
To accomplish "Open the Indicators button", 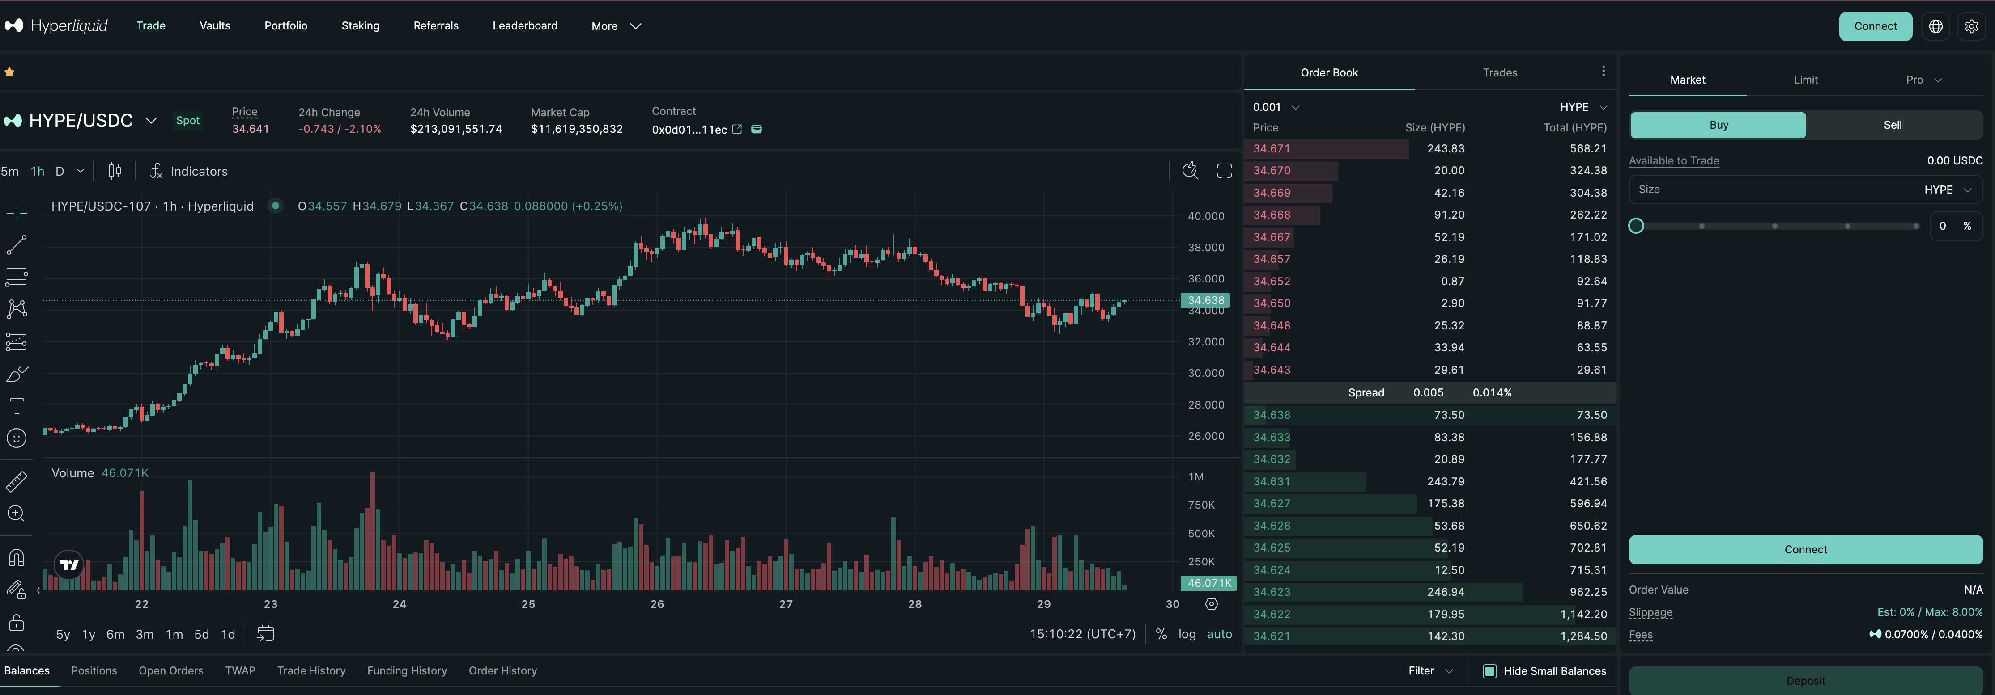I will tap(189, 171).
